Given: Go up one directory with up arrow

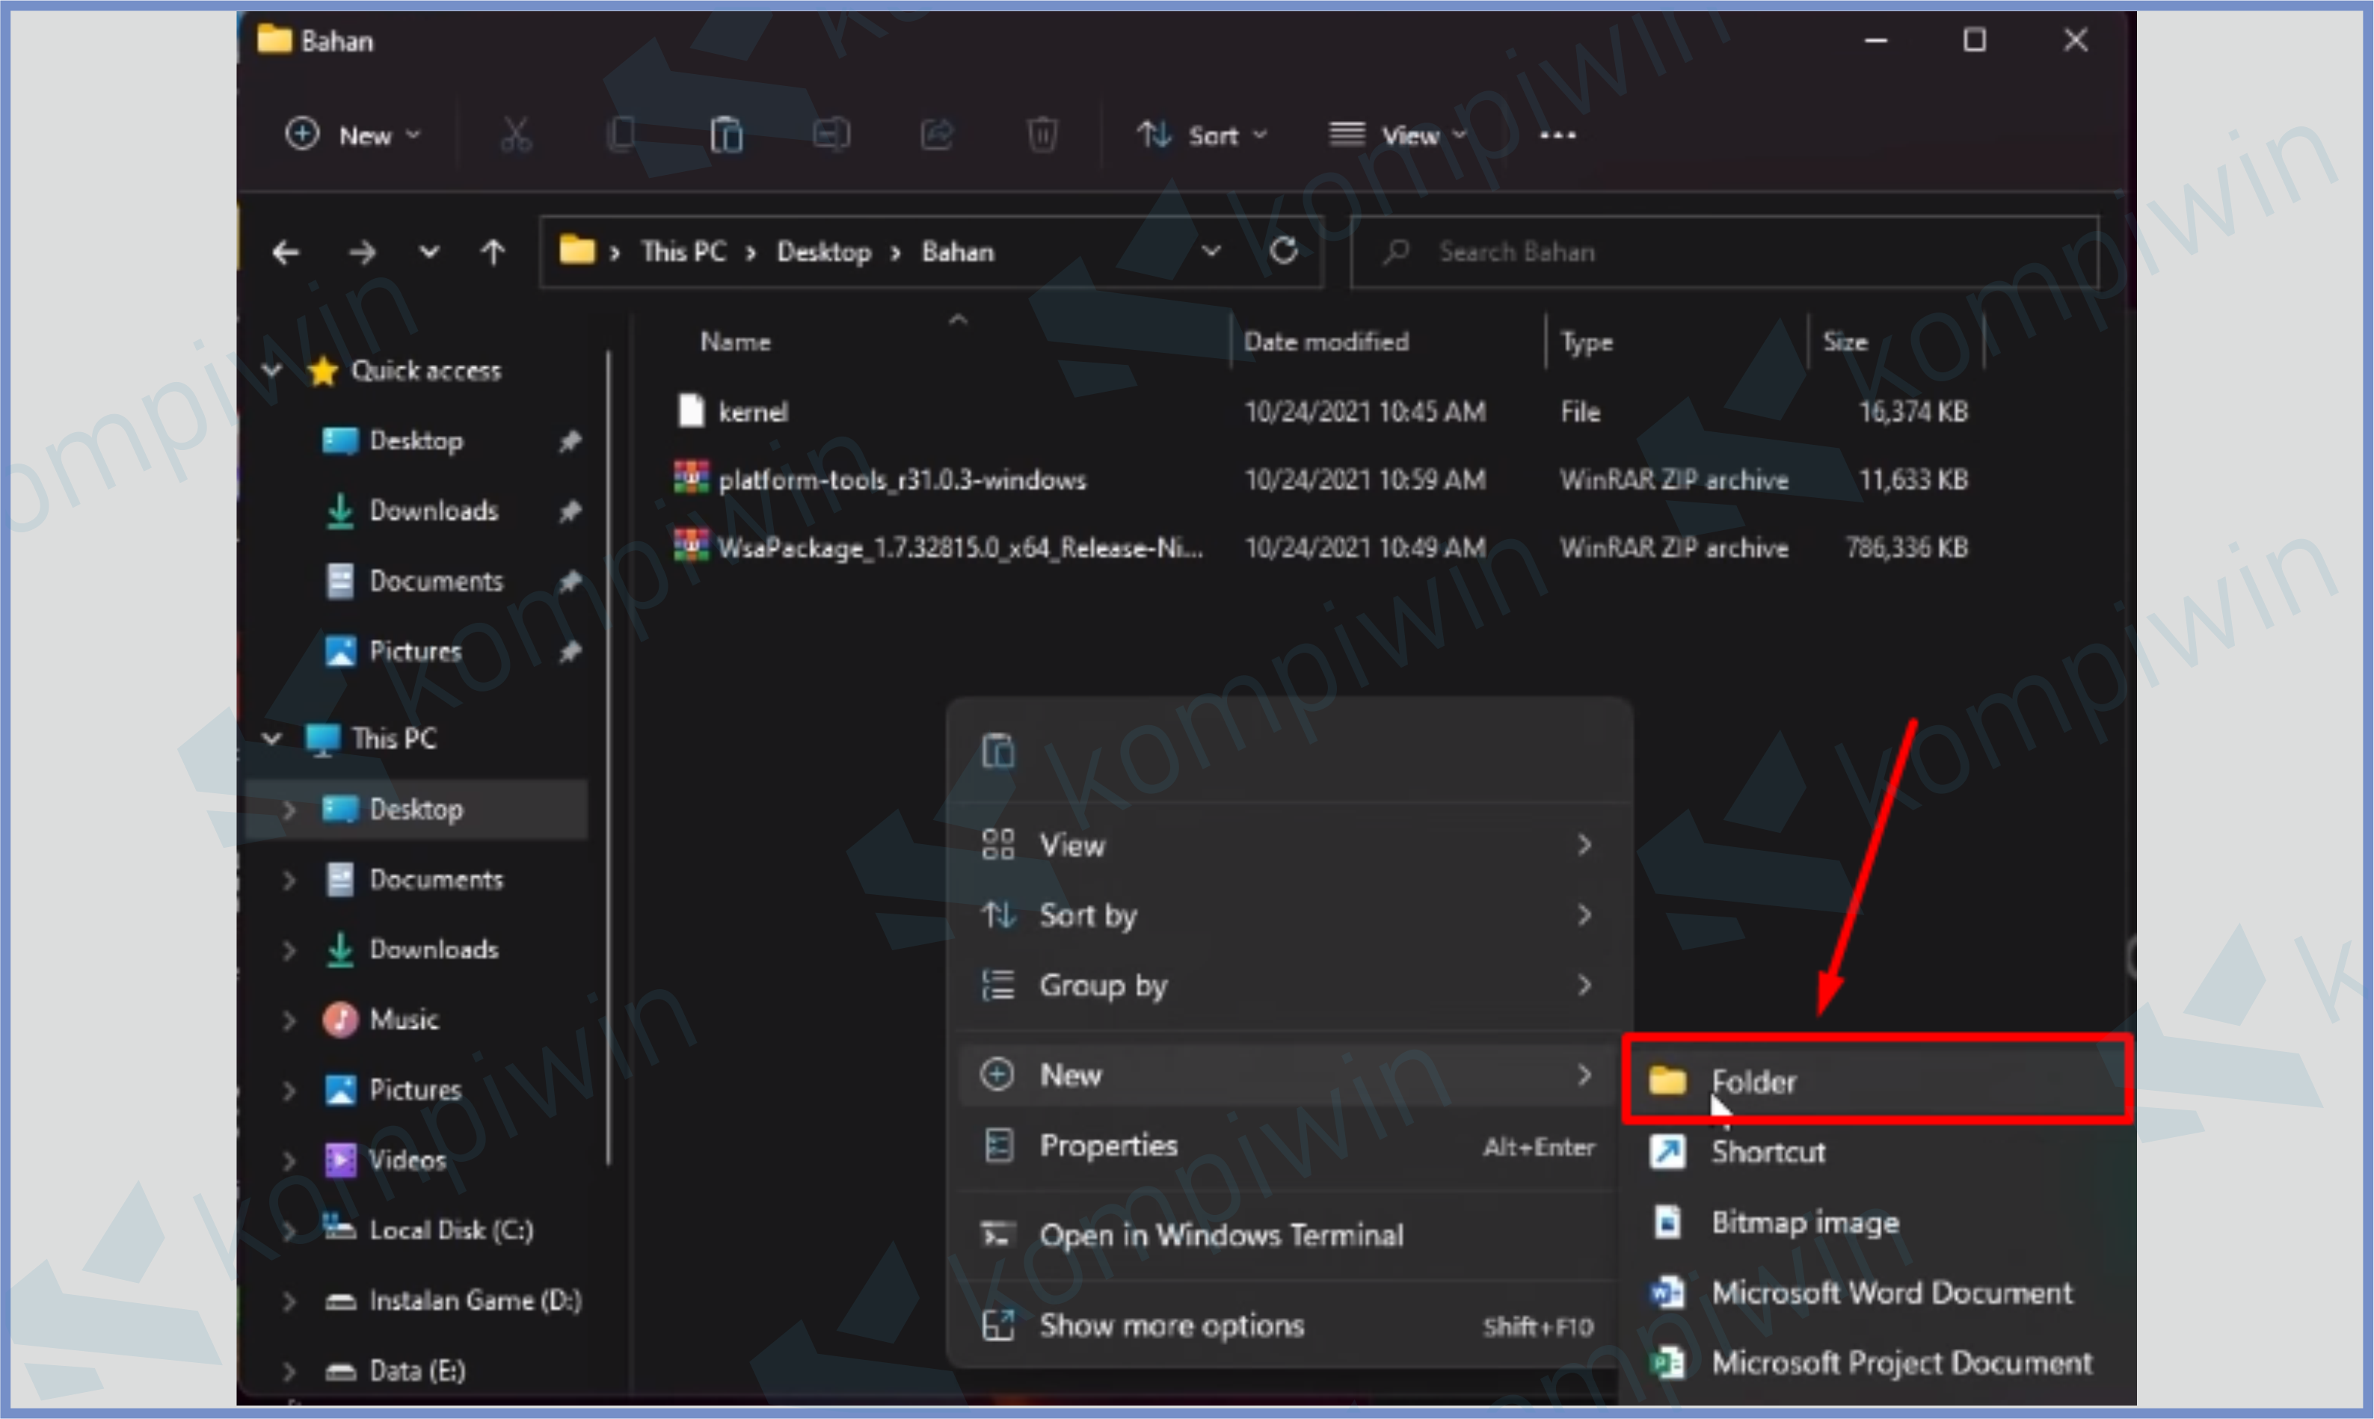Looking at the screenshot, I should click(x=493, y=253).
